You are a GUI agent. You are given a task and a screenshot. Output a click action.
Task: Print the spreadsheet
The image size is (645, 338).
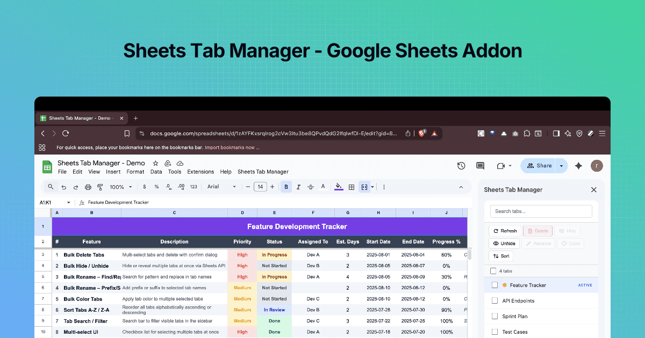[88, 187]
